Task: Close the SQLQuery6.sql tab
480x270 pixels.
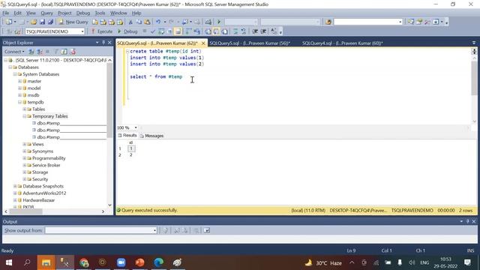Action: 203,43
